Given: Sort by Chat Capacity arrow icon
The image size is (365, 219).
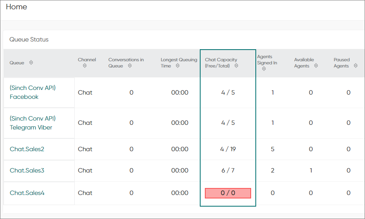Looking at the screenshot, I should [236, 66].
